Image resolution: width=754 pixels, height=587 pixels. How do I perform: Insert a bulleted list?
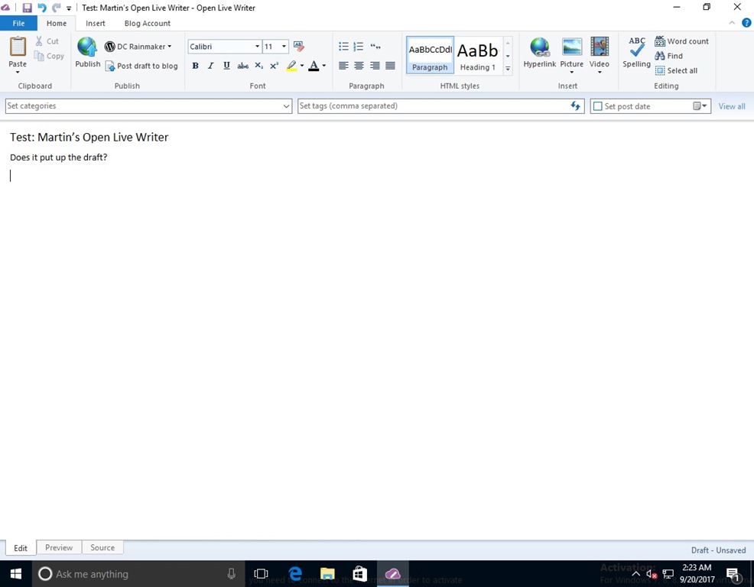[x=343, y=46]
